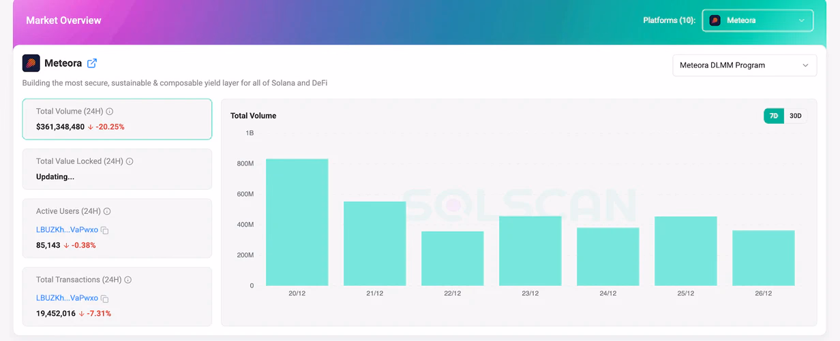Click the 22/12 volume bar
Viewport: 840px width, 341px height.
point(453,259)
